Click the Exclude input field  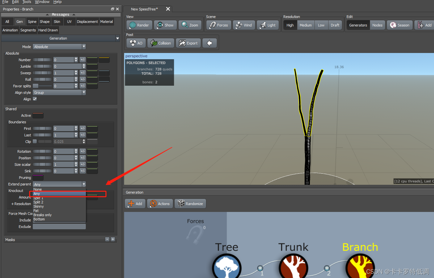[59, 227]
